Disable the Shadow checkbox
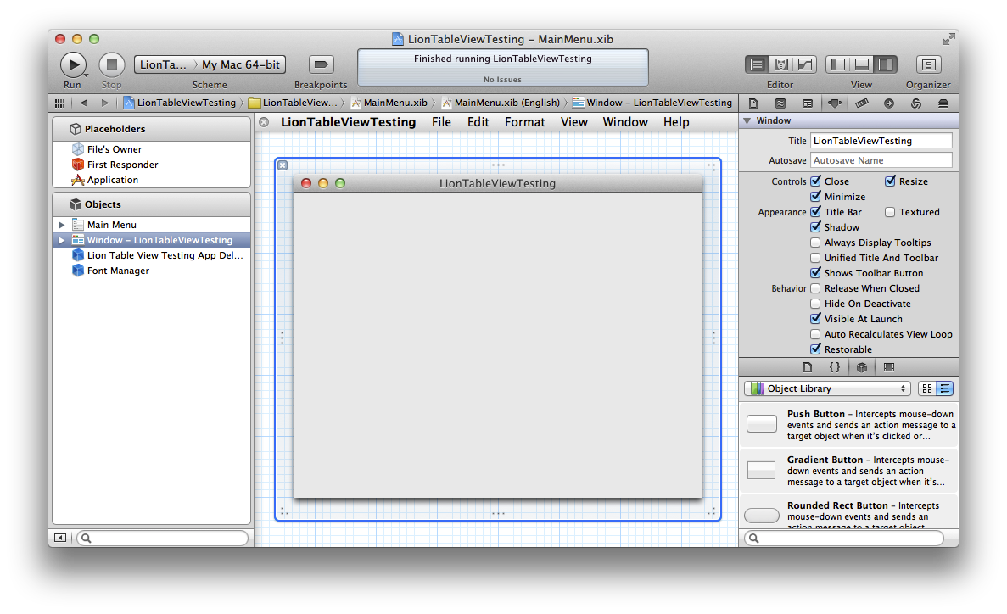This screenshot has height=614, width=1007. pos(815,227)
